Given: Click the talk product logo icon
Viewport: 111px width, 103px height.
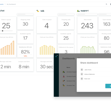Looking at the screenshot, I should coord(38,11).
